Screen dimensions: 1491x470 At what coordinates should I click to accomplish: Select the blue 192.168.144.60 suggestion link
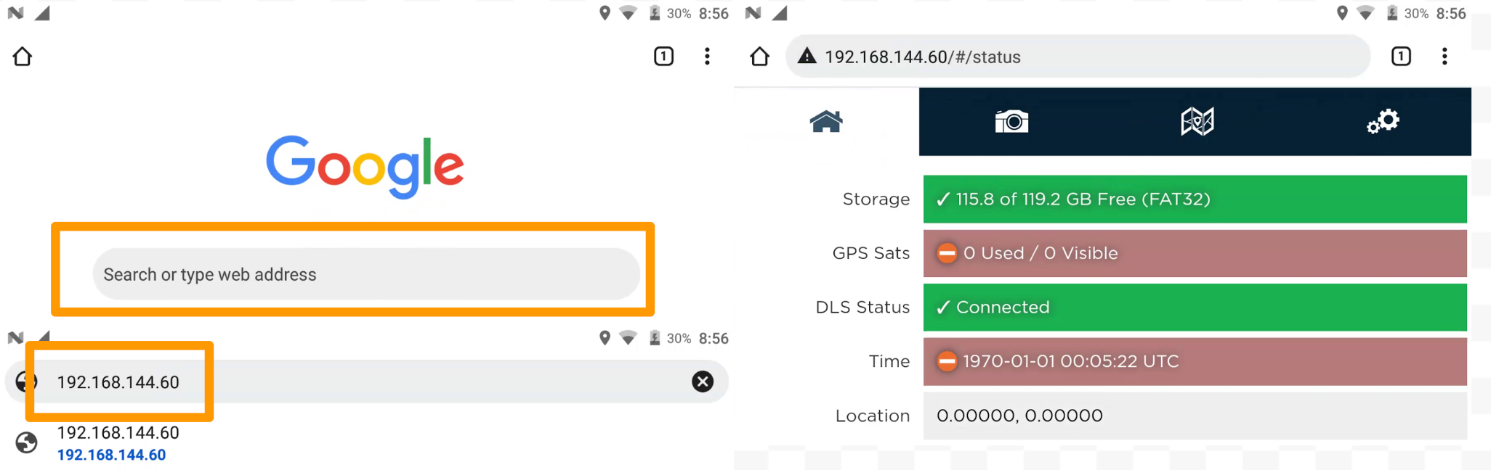[x=111, y=455]
